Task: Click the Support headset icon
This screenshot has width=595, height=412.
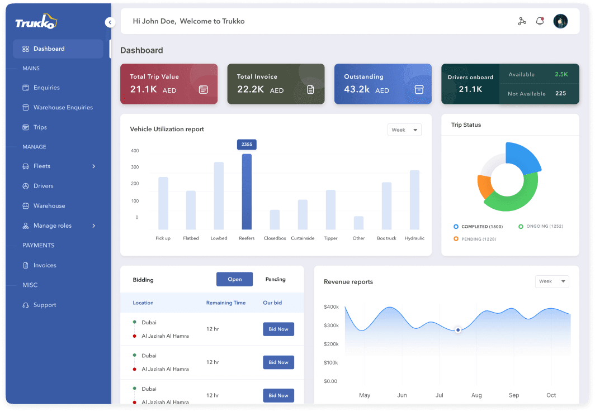Action: 25,305
